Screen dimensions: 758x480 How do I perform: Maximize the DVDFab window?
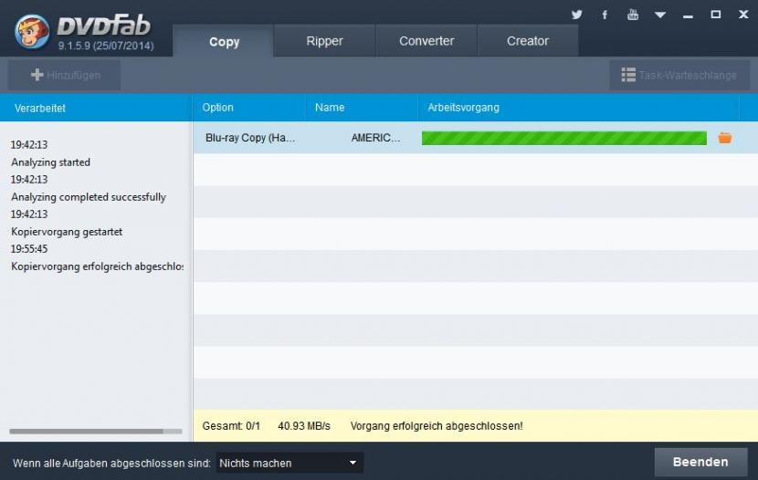point(715,15)
